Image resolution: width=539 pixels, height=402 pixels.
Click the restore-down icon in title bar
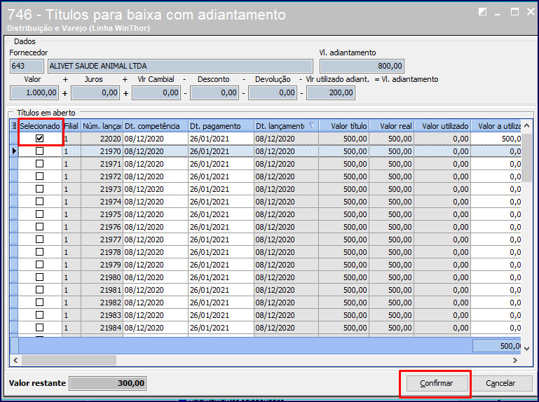(x=483, y=13)
